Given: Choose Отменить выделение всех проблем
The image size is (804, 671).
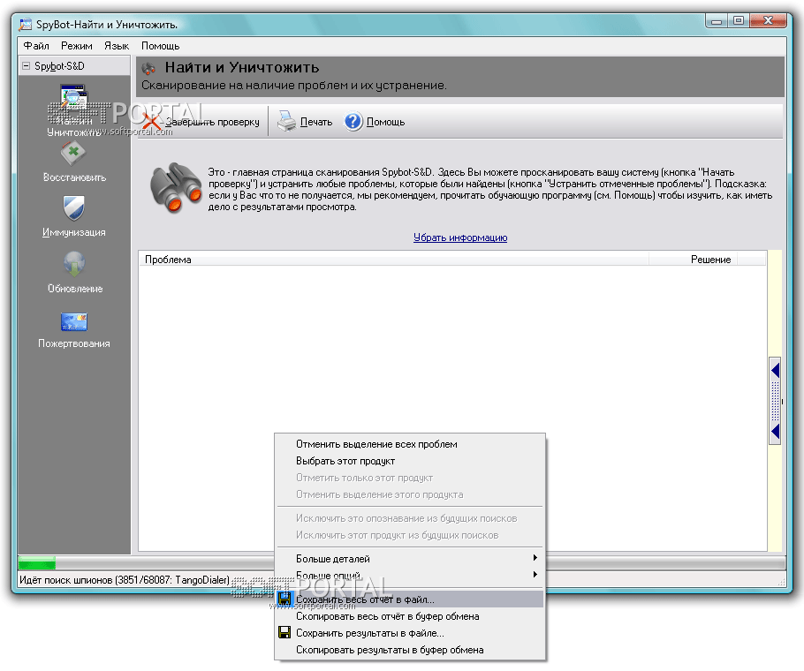Looking at the screenshot, I should [x=410, y=444].
